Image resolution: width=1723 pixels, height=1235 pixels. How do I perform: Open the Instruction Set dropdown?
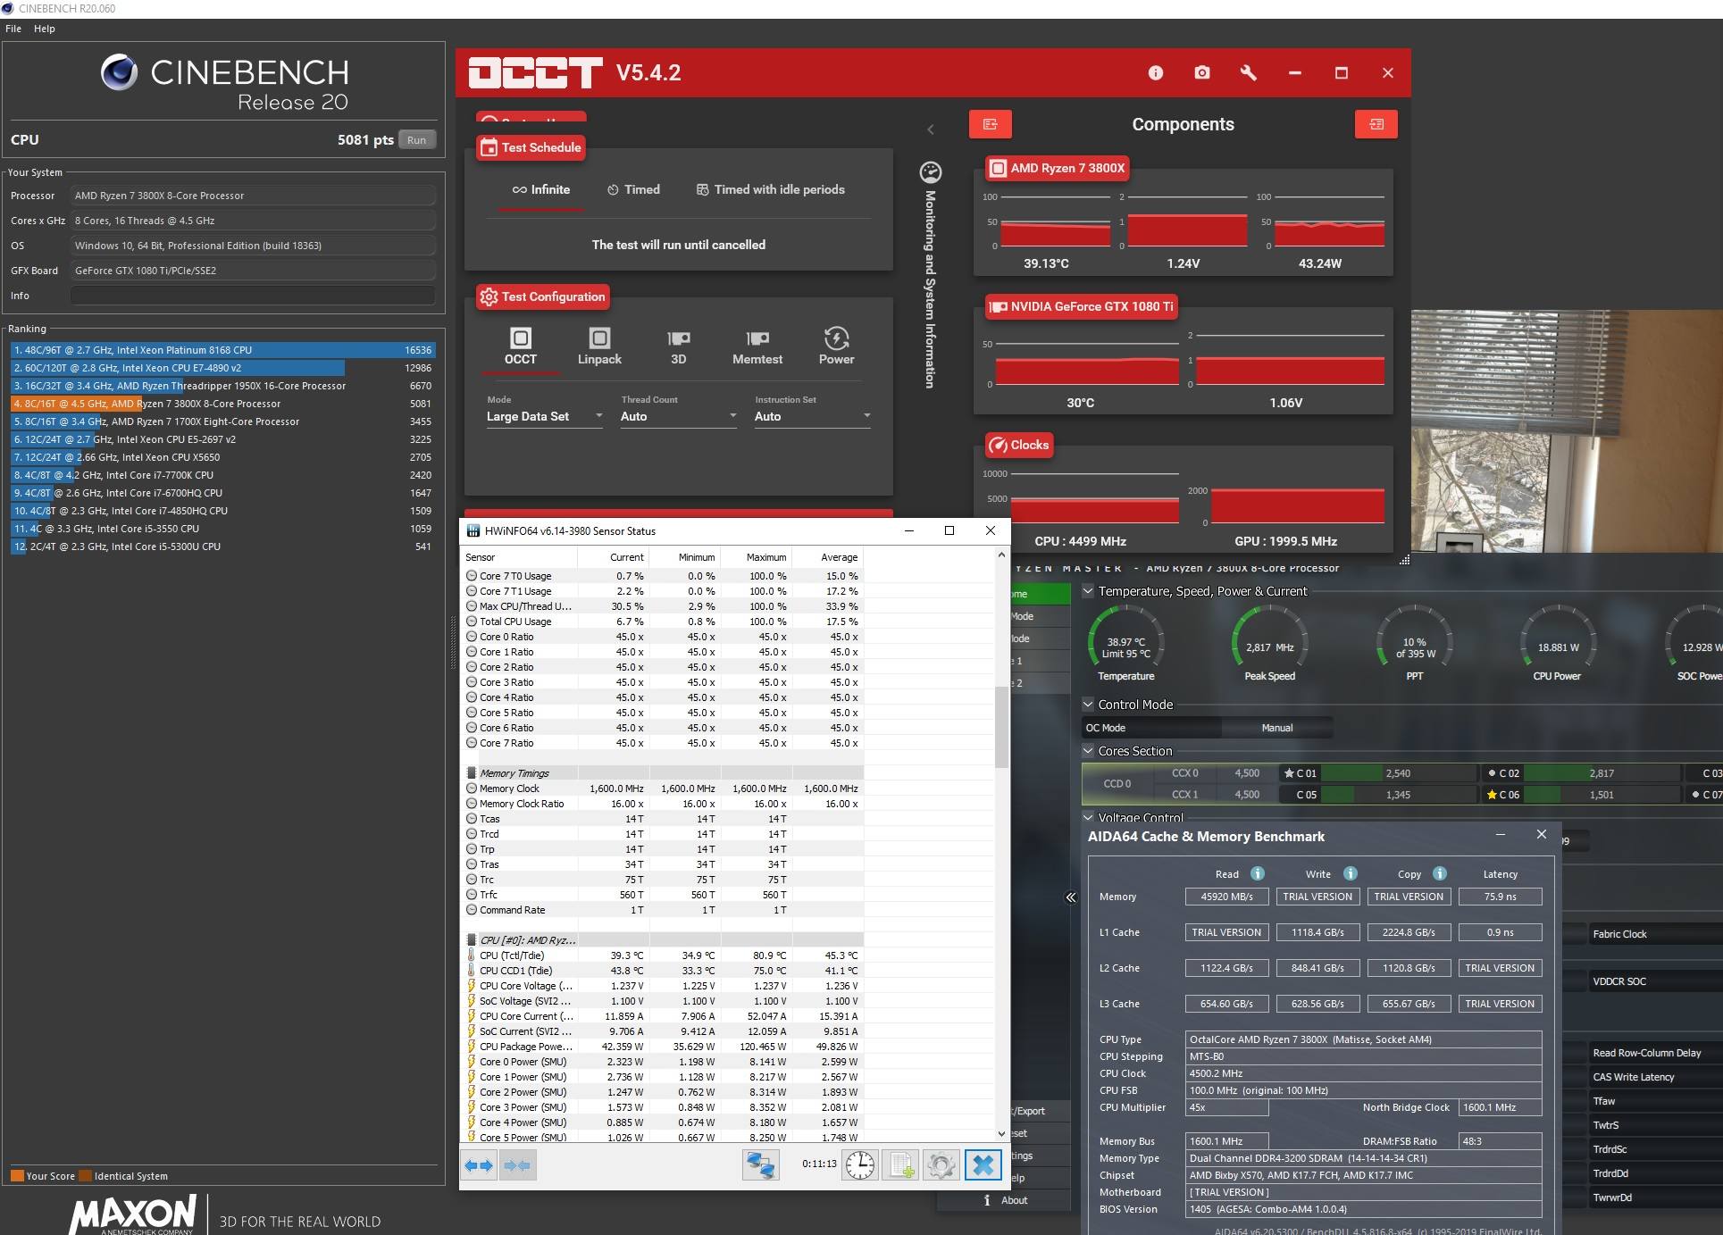coord(813,416)
